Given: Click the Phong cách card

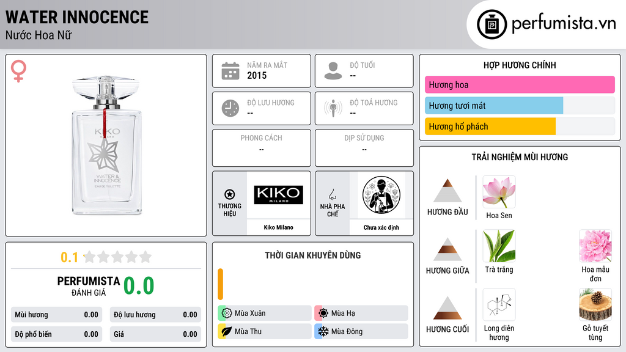Looking at the screenshot, I should 262,148.
